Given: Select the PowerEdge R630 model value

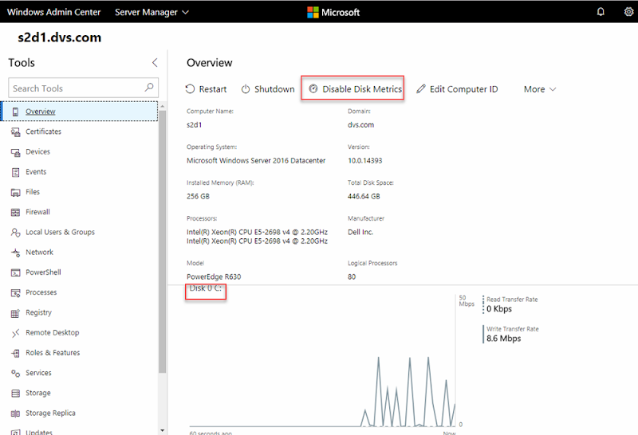Looking at the screenshot, I should click(x=214, y=277).
